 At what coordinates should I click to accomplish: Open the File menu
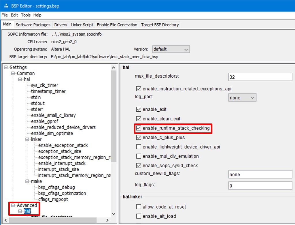click(x=4, y=15)
